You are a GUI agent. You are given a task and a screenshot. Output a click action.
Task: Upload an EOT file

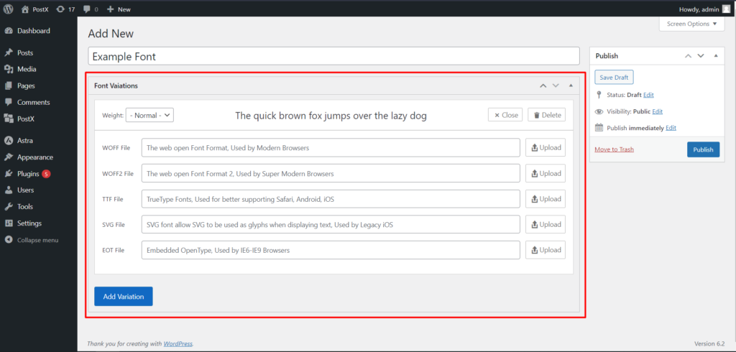546,250
